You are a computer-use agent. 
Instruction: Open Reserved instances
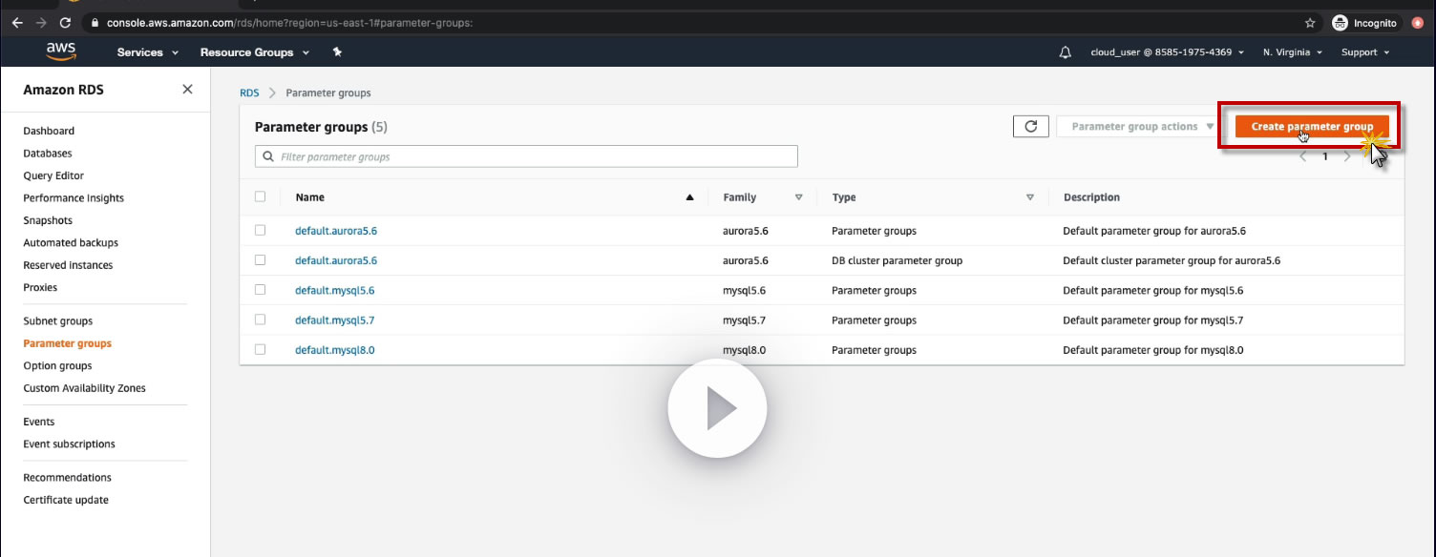tap(68, 265)
